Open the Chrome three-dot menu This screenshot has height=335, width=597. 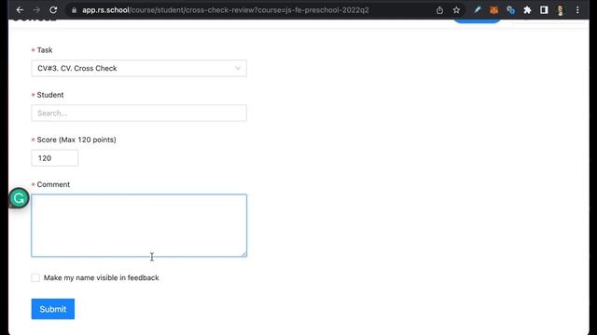[577, 10]
